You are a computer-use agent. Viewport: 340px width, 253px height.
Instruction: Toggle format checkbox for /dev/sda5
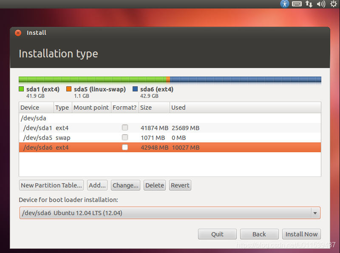point(125,137)
